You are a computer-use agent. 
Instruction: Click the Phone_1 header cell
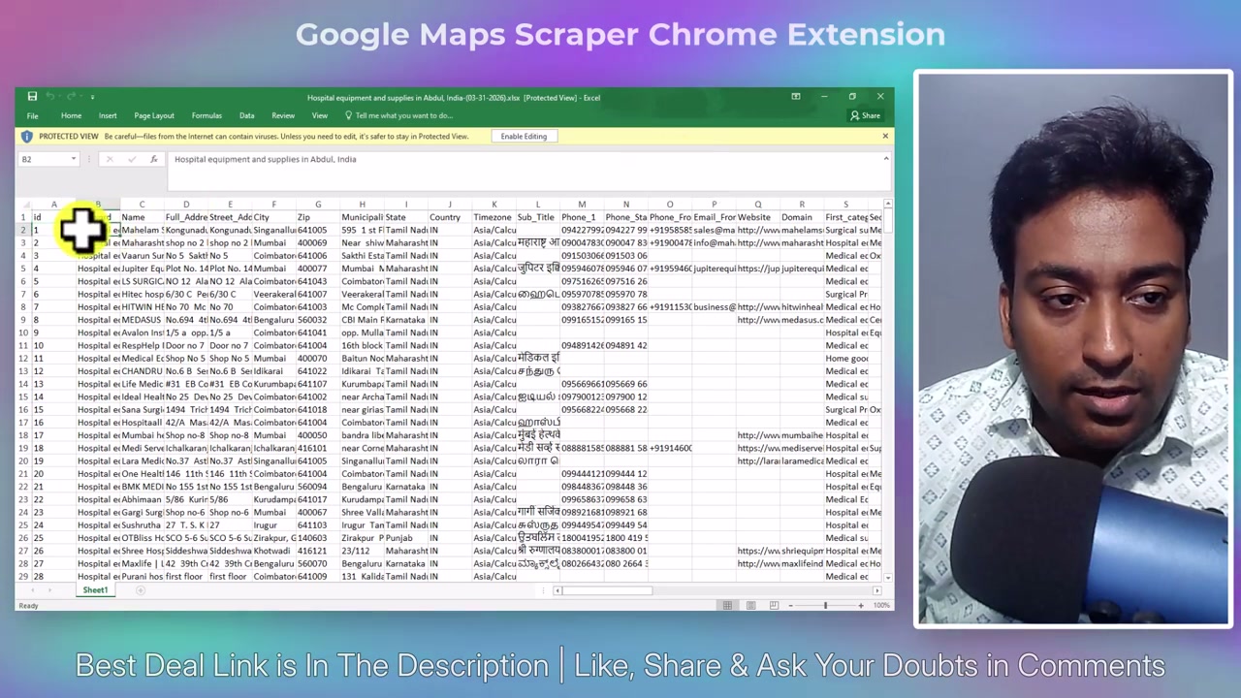(582, 217)
